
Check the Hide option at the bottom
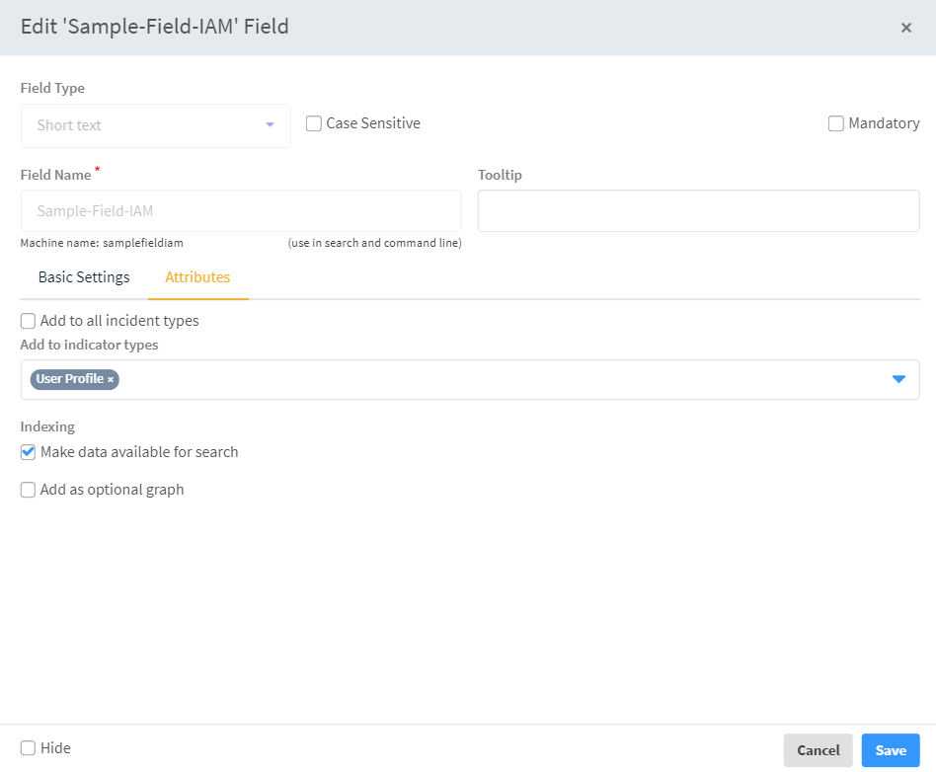[x=28, y=748]
